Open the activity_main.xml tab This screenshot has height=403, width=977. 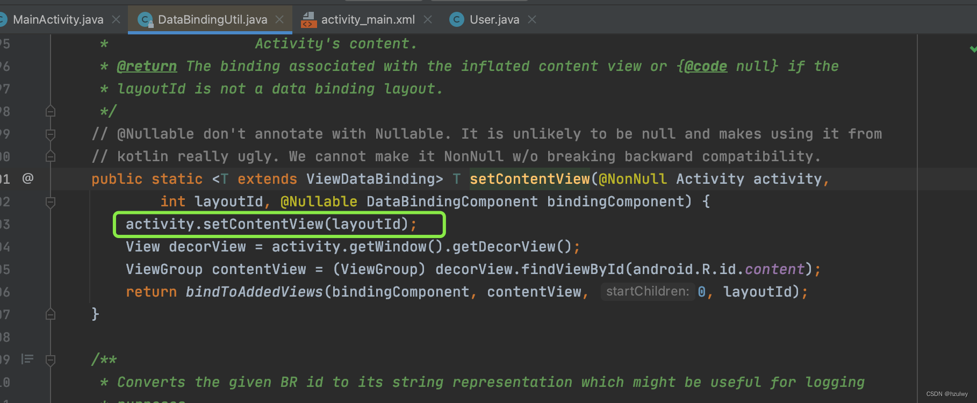pyautogui.click(x=368, y=20)
